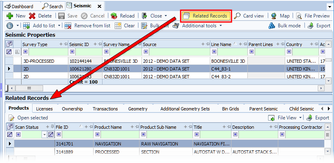334x163 pixels.
Task: Click Remove from list
Action: click(x=87, y=26)
